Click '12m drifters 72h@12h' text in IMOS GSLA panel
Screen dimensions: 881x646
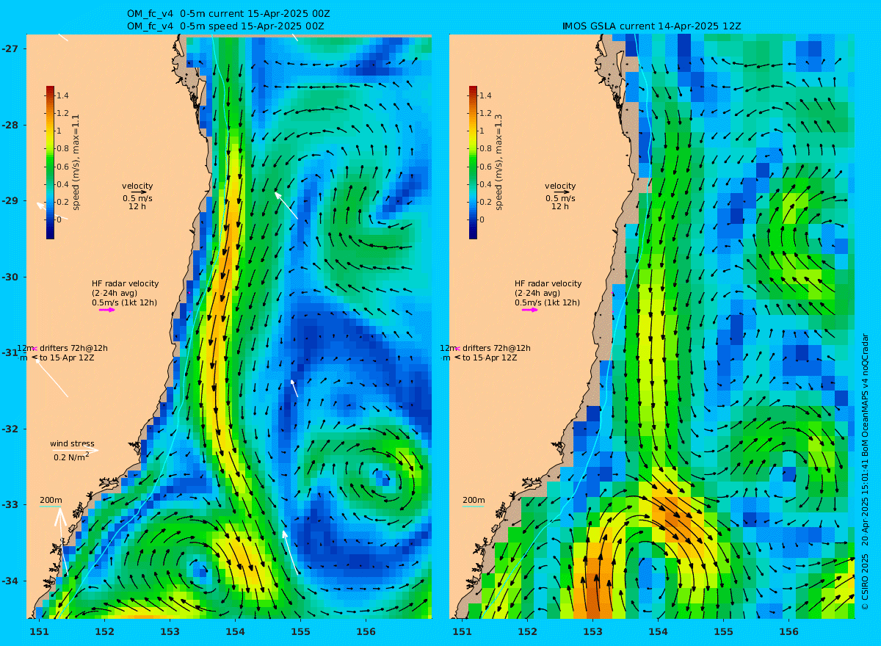(485, 348)
